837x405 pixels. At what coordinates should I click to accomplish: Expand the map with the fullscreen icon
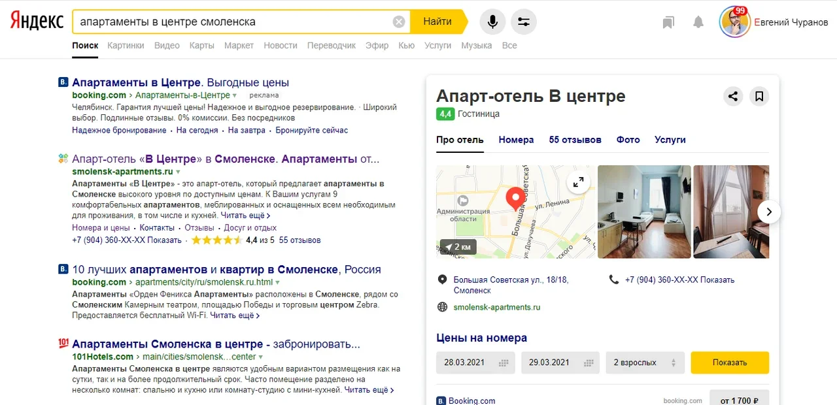click(578, 182)
